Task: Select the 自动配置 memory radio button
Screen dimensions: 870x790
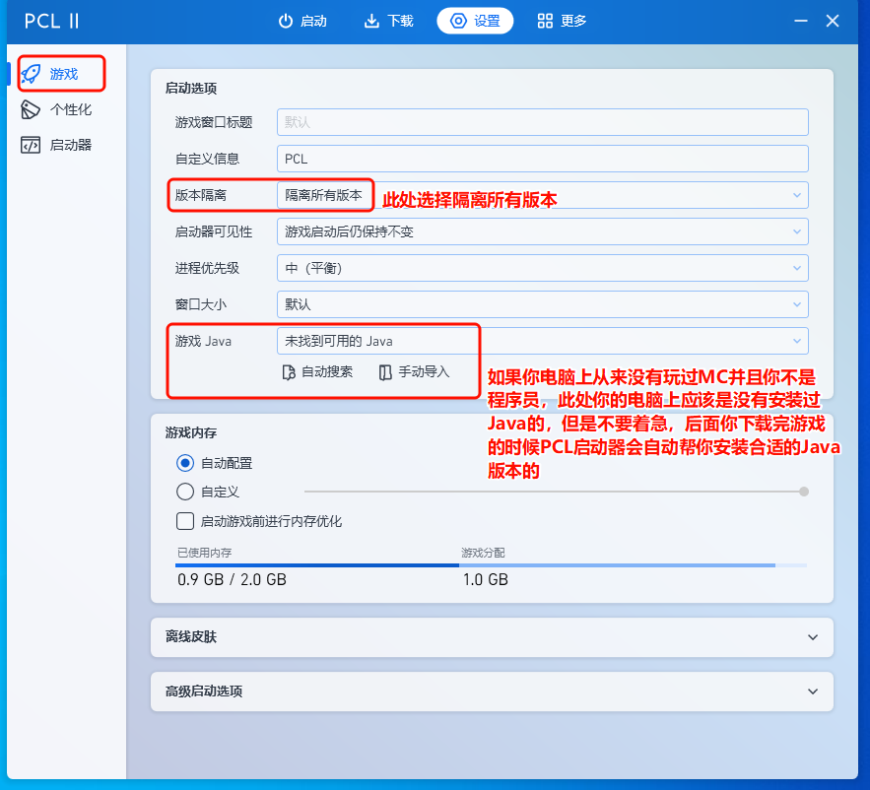Action: (184, 463)
